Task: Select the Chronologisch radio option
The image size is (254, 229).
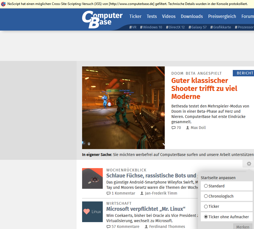Action: [x=206, y=196]
